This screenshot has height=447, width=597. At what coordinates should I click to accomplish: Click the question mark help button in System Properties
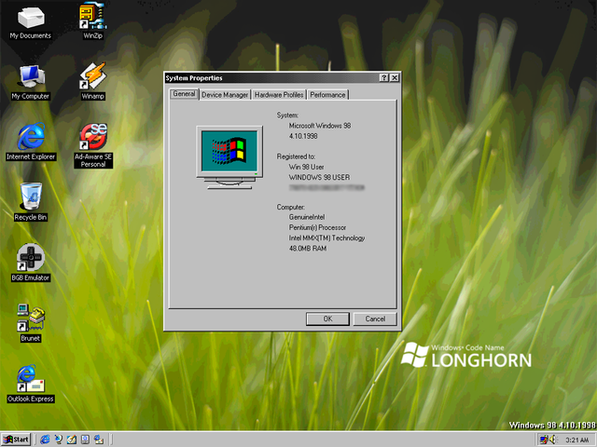tap(383, 78)
